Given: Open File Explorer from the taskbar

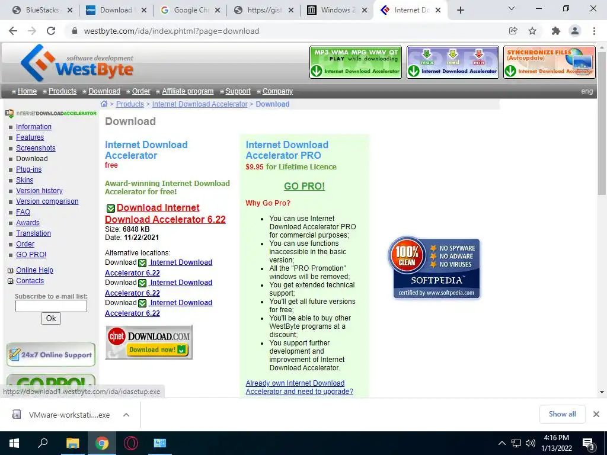Looking at the screenshot, I should coord(72,443).
